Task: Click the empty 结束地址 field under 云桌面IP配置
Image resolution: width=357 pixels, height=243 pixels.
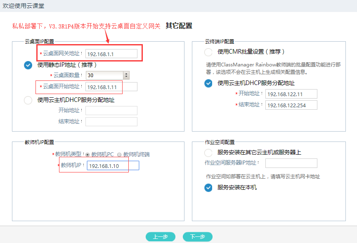Action: (111, 122)
